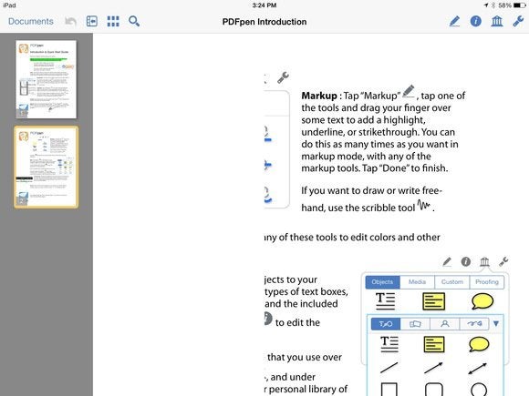Choose text box icon directly below Objects tab
Screen dimensions: 529x396
385,301
